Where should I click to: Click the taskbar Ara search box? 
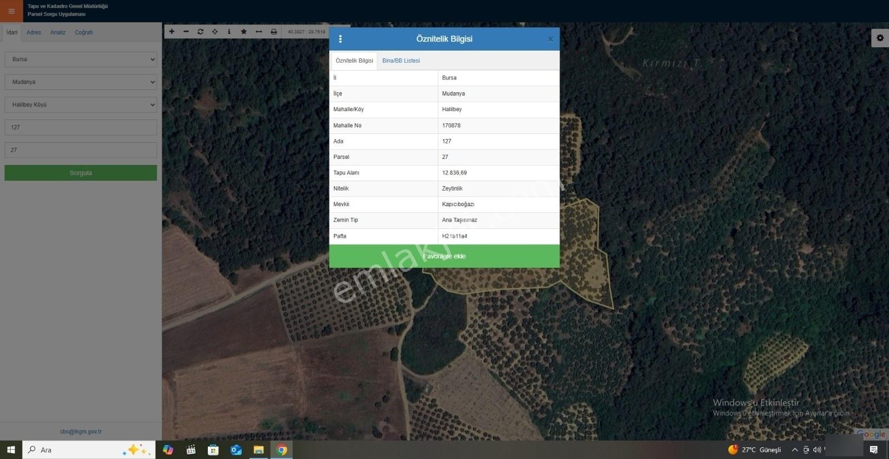[x=89, y=450]
